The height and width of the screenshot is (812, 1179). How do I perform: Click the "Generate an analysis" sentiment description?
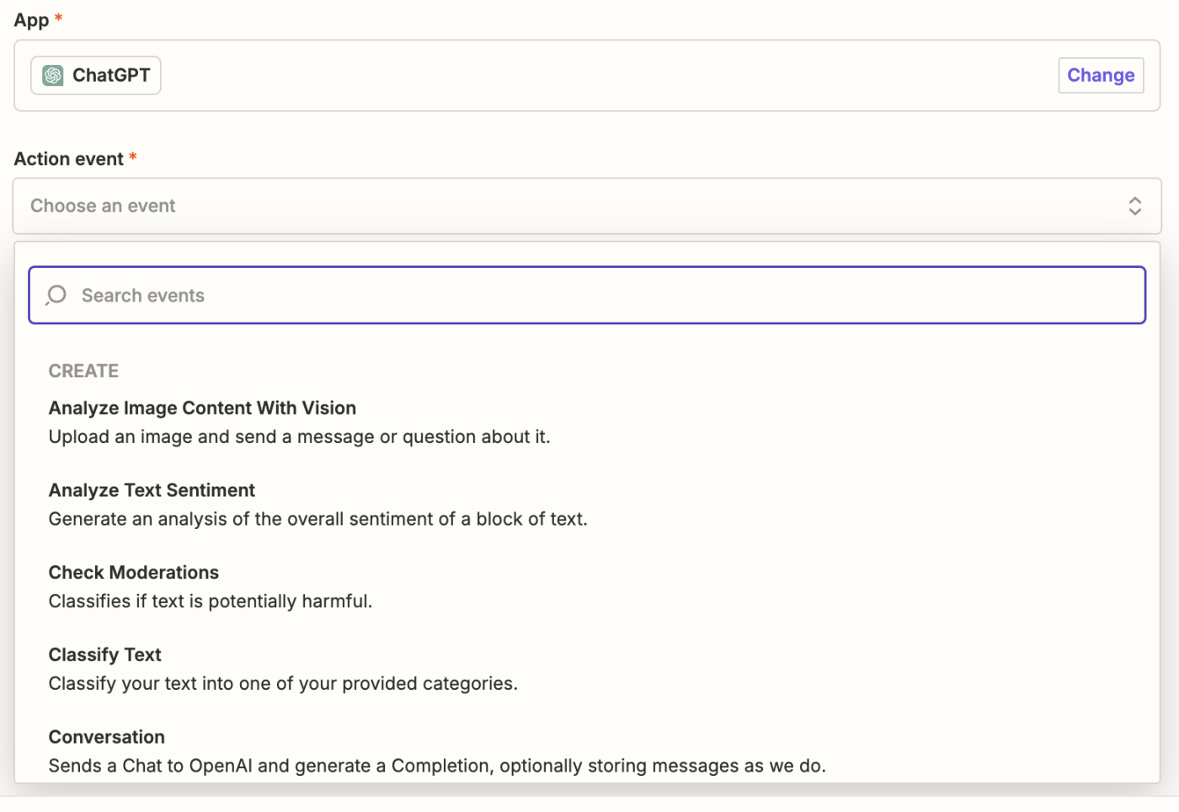point(317,520)
